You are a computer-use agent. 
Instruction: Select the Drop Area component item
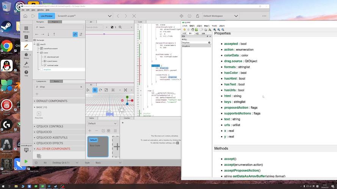39,115
